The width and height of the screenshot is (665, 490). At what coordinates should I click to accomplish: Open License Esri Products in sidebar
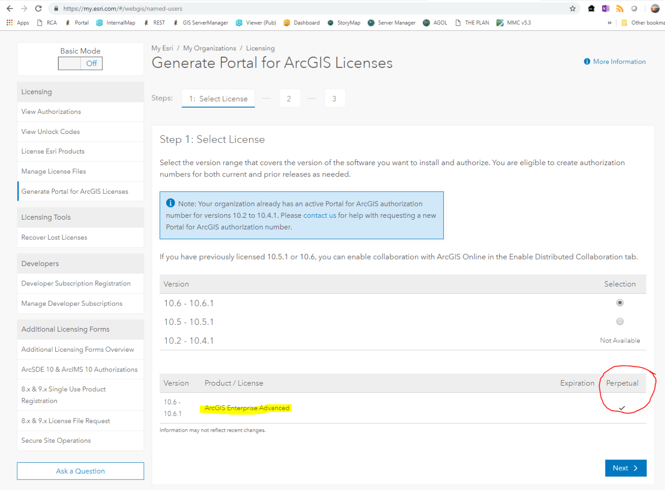pyautogui.click(x=80, y=152)
